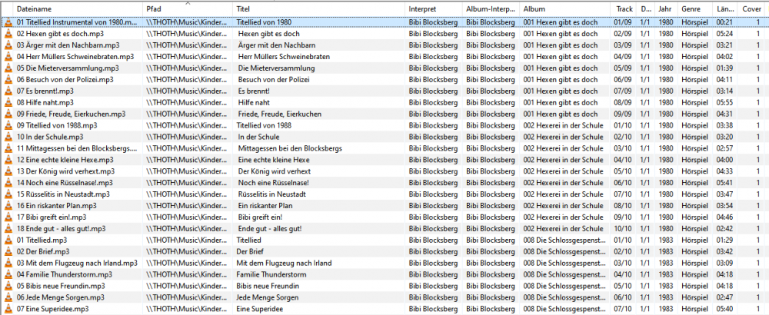Viewport: 769px width, 315px height.
Task: Click the VLC icon beside 03 Ärger mit den Nachbarn.mp3
Action: point(8,45)
